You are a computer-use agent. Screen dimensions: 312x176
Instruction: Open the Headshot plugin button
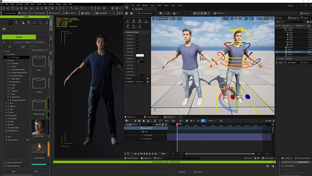102,13
